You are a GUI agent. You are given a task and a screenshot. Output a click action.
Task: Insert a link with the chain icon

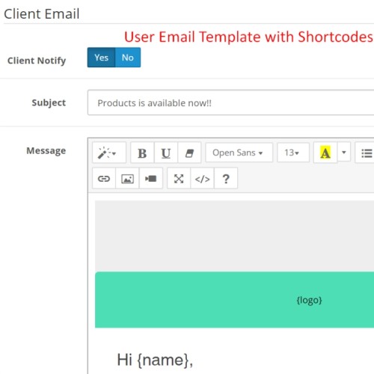[104, 178]
